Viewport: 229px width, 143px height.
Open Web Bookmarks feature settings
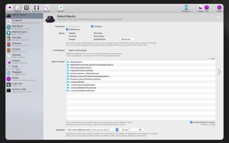25,33
